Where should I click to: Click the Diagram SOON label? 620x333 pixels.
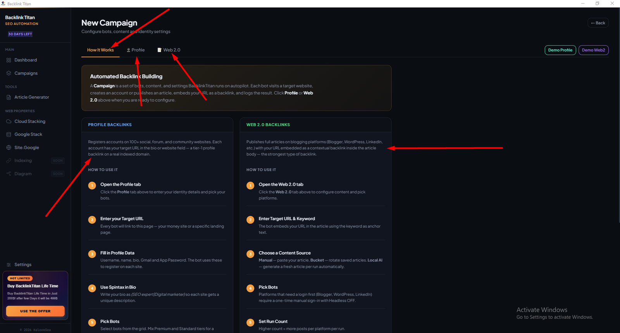pyautogui.click(x=58, y=174)
